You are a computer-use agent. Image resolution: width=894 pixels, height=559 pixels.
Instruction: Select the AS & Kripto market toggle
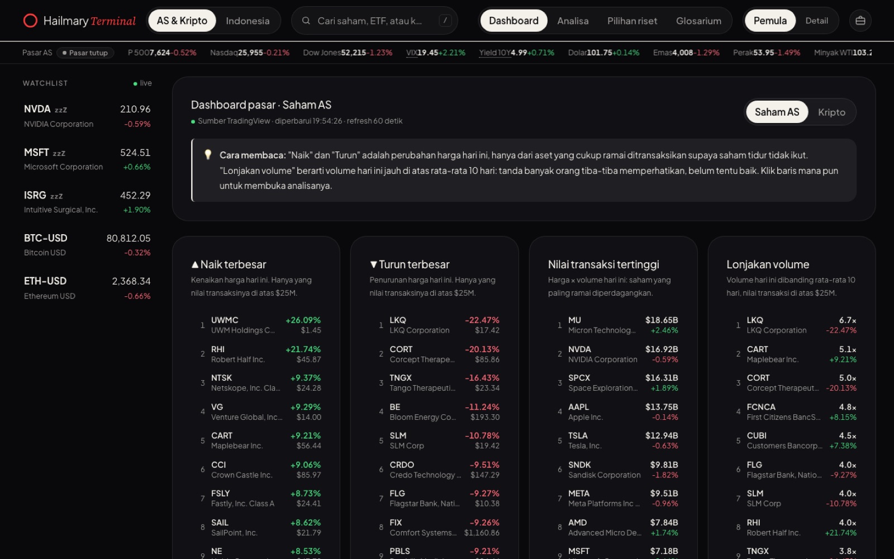coord(182,21)
